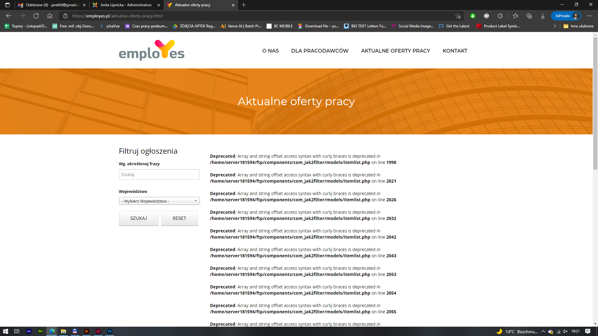Expand the Wybierz Województwo dropdown

click(159, 201)
